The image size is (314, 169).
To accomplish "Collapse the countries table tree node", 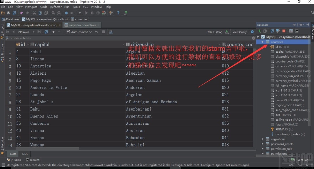I will coord(263,42).
